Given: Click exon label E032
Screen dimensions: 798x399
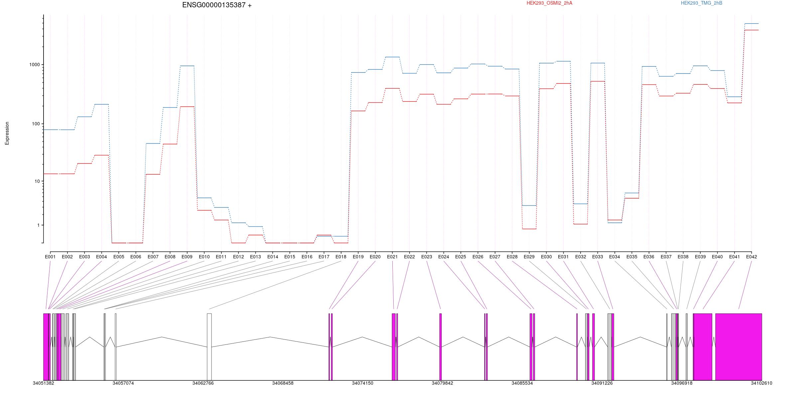Looking at the screenshot, I should pos(581,257).
